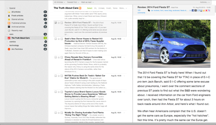
Task: Tick the NHTSA Pushes Back article checkbox
Action: [x=56, y=76]
